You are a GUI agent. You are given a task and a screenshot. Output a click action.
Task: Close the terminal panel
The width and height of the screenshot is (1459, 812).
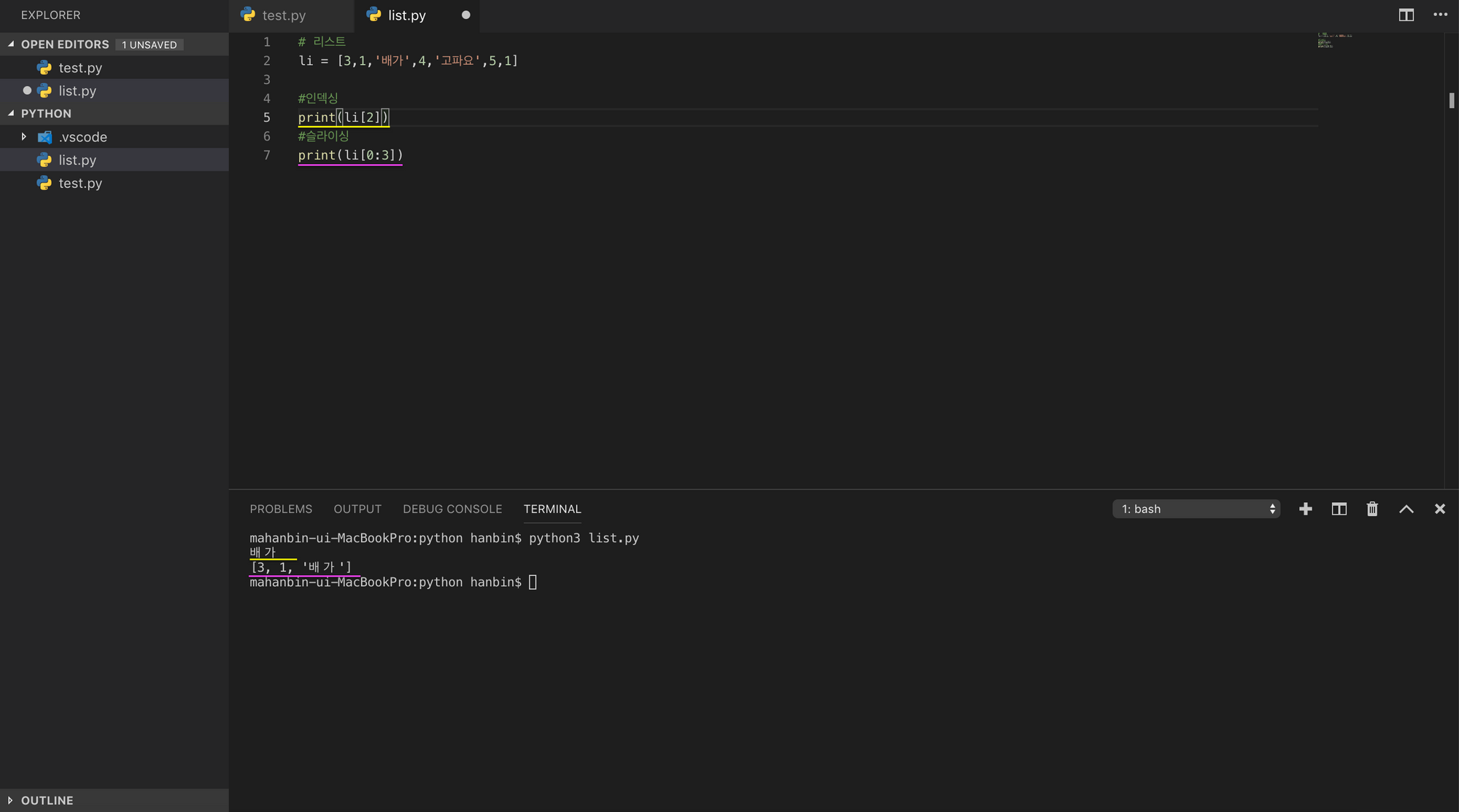(1439, 509)
